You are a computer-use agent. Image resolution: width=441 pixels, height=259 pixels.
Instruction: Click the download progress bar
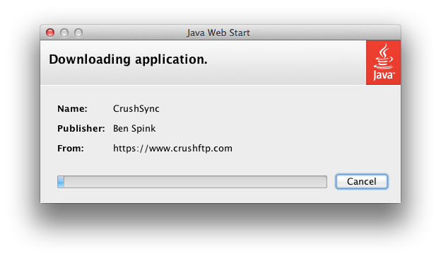(192, 182)
